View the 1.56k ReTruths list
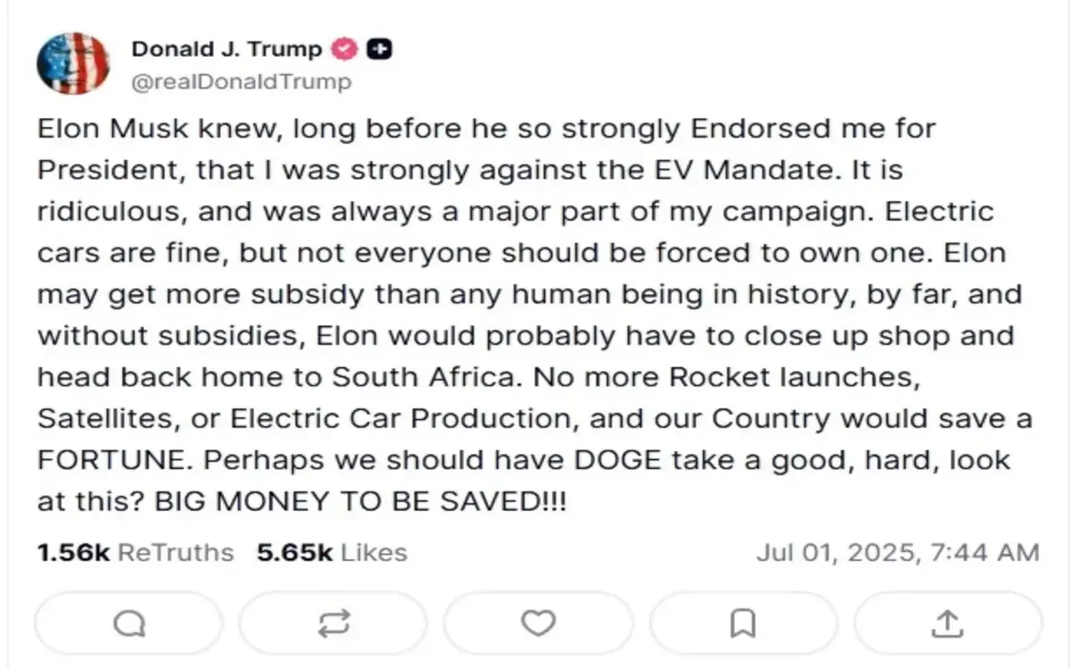Image resolution: width=1070 pixels, height=669 pixels. pyautogui.click(x=135, y=553)
